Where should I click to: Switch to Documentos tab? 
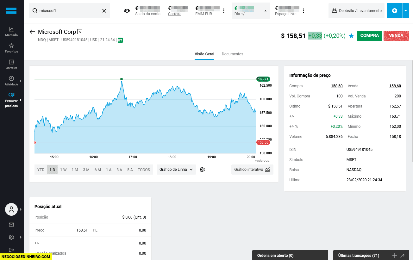point(233,54)
